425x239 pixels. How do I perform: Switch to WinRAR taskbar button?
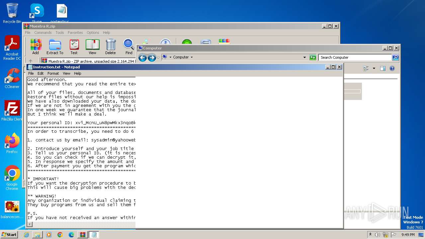pos(83,235)
